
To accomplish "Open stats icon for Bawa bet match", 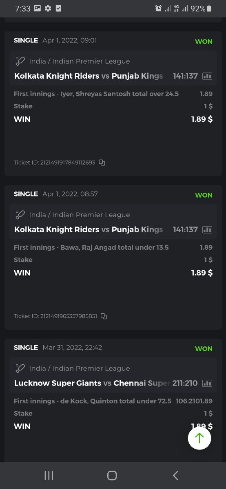I will pyautogui.click(x=207, y=230).
